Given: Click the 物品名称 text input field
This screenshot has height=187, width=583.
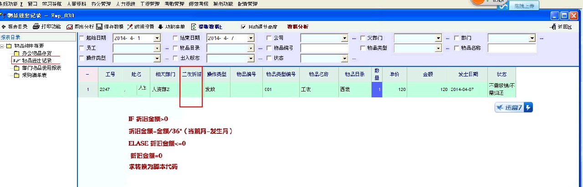Looking at the screenshot, I should pos(512,48).
